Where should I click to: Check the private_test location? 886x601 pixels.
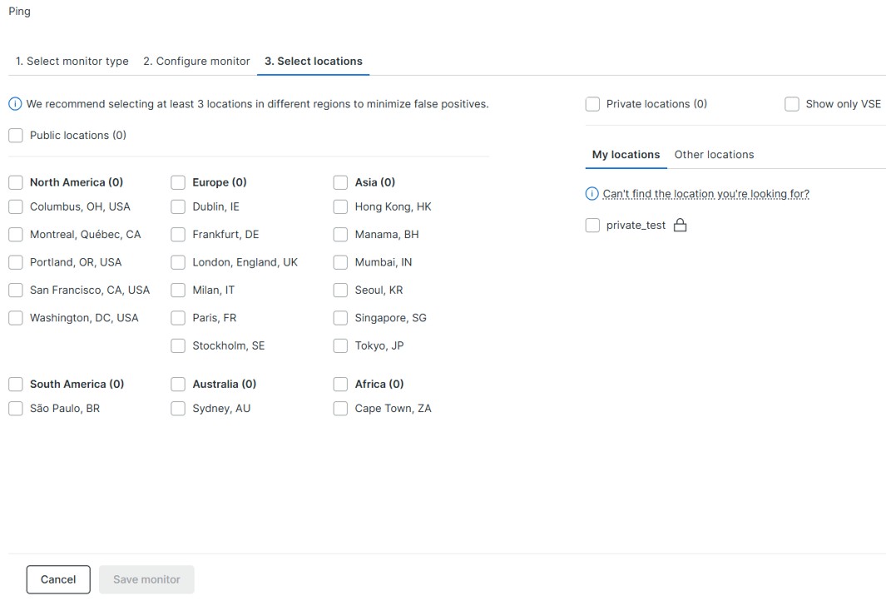coord(592,226)
